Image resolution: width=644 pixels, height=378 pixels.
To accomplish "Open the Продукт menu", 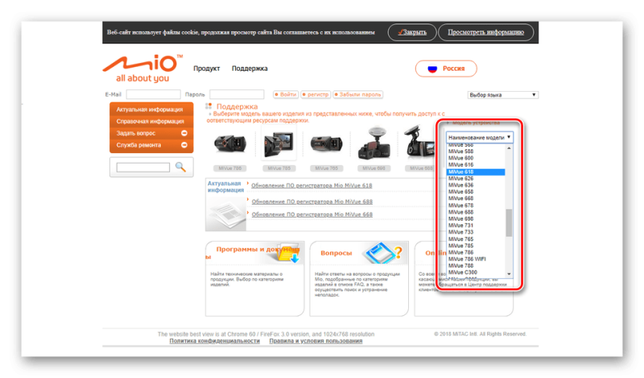I will click(x=207, y=69).
